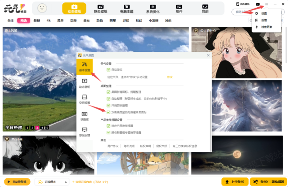Select 快捷键 in settings sidebar

point(84,116)
